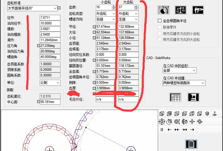Increase 小齿轮 齿数 with up spinner

click(114, 6)
